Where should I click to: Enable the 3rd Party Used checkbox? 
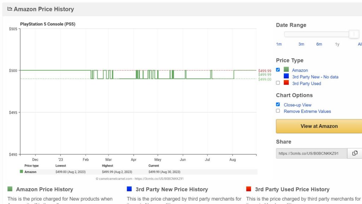(x=278, y=83)
